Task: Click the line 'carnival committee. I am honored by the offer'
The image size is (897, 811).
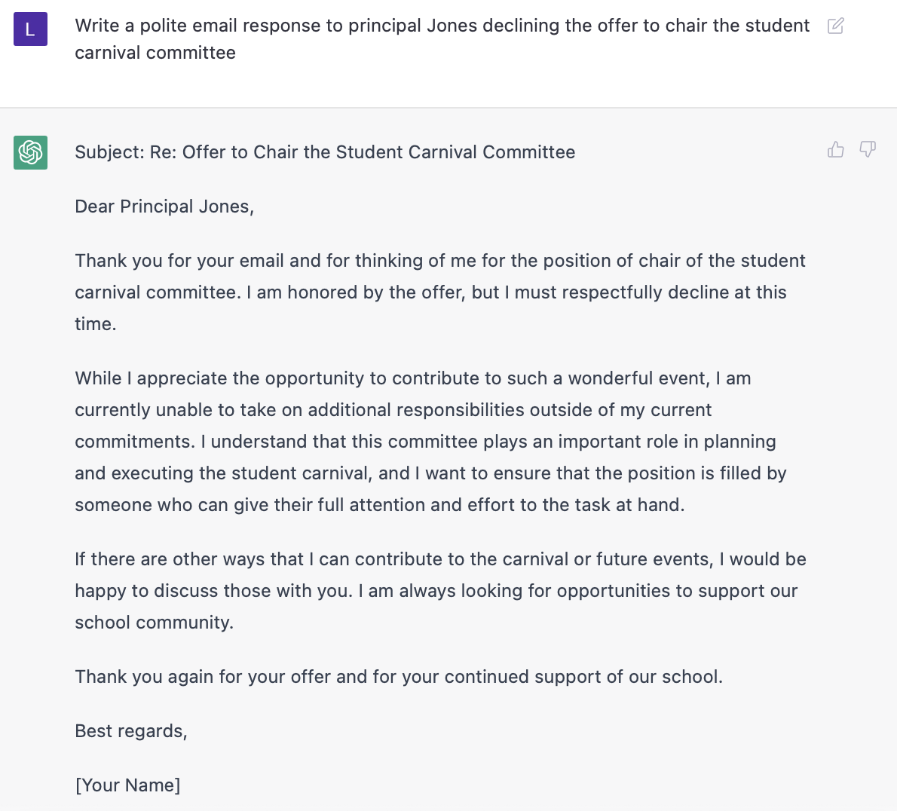Action: coord(430,292)
